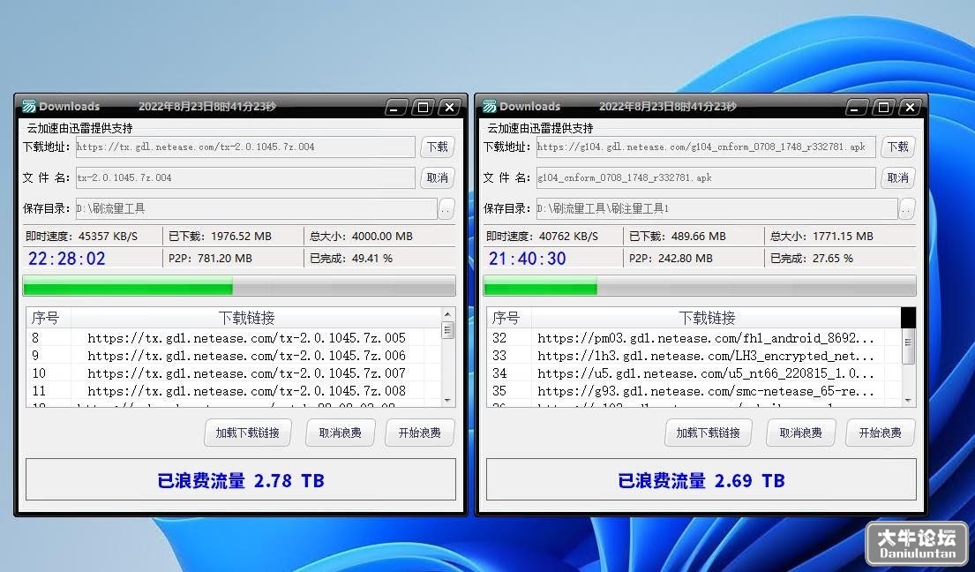Click 开始浪费 in the left Downloads window
This screenshot has width=975, height=572.
pos(420,433)
